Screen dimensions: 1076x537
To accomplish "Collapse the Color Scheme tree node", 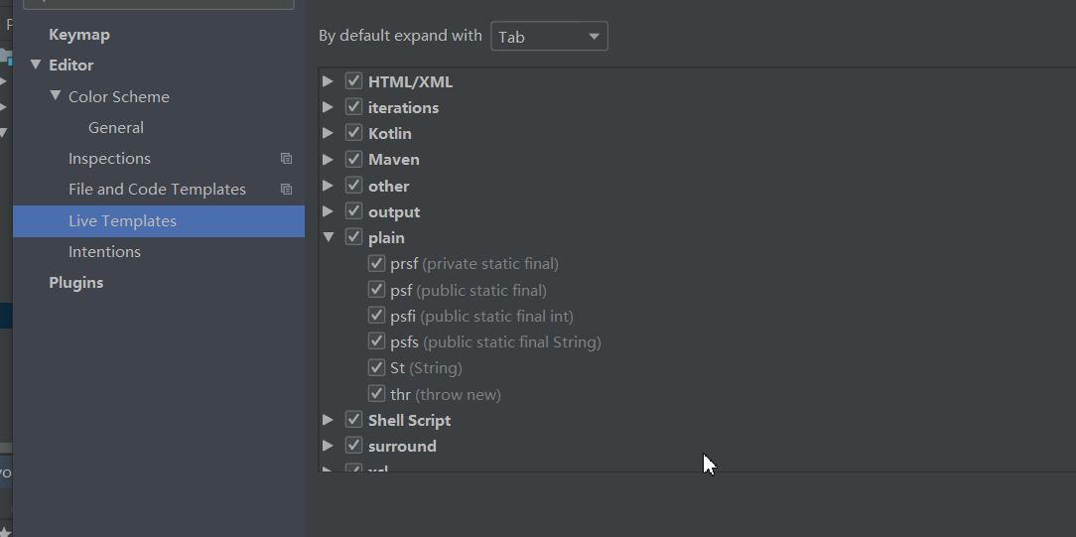I will click(x=56, y=96).
